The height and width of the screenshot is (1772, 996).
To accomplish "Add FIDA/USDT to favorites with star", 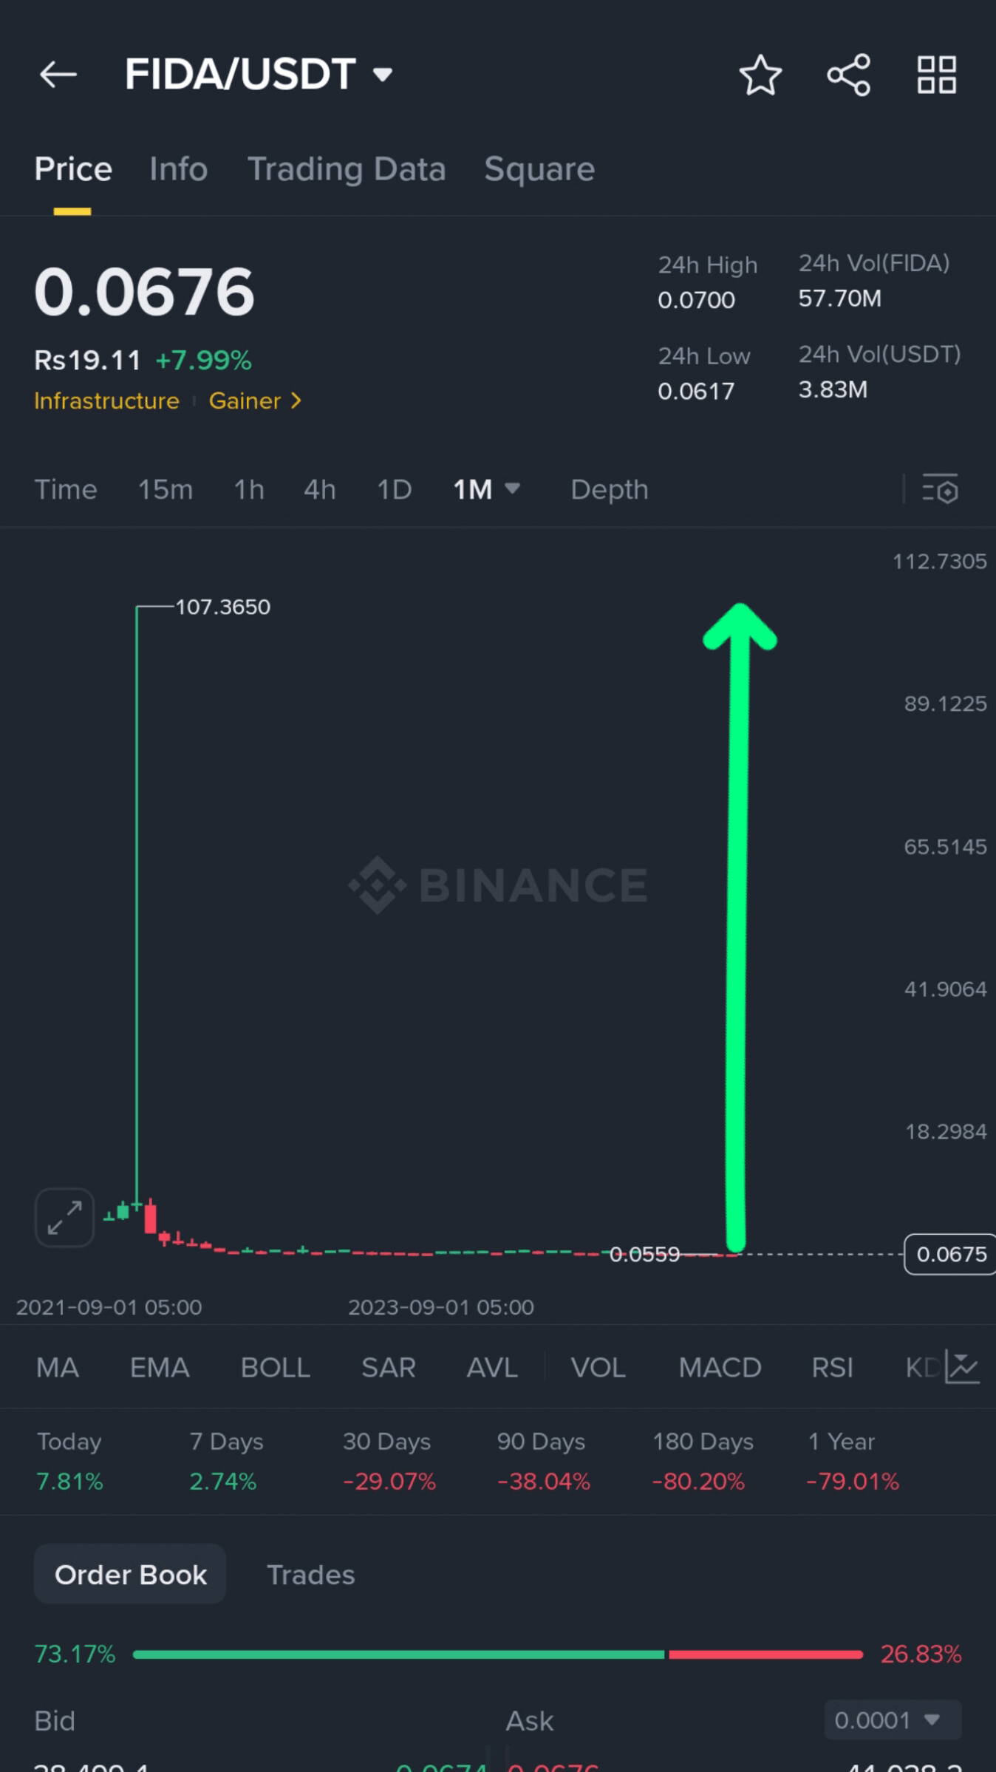I will pyautogui.click(x=760, y=75).
